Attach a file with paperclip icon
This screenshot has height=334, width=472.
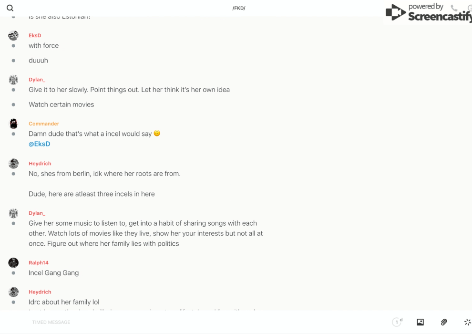point(444,322)
